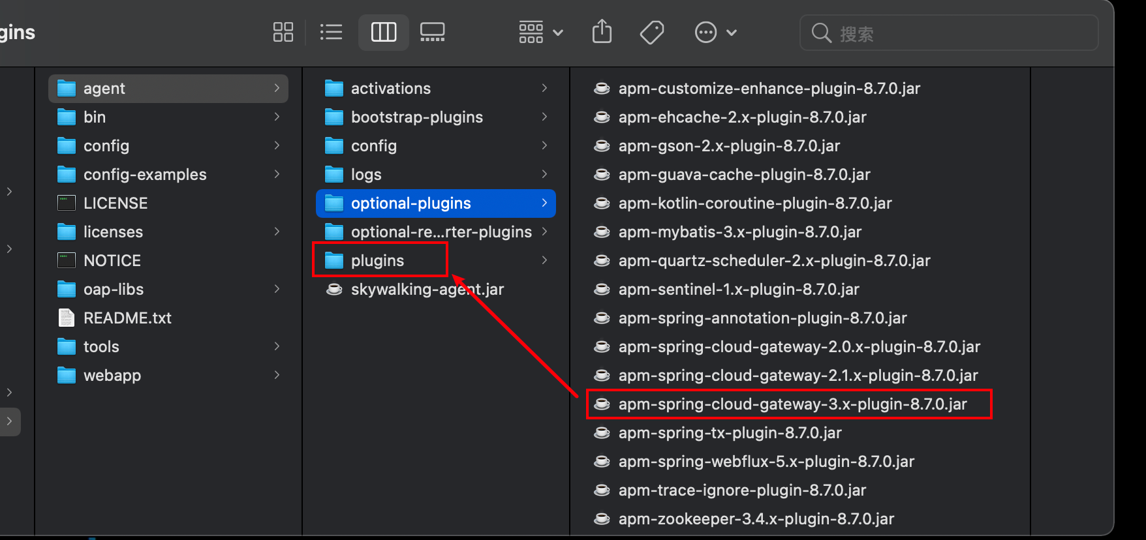Select the LICENSE file
Image resolution: width=1146 pixels, height=540 pixels.
(168, 203)
